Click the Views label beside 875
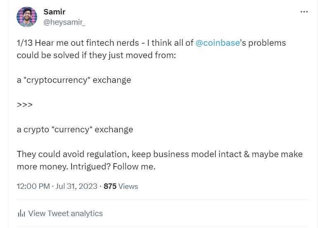Screen dimensions: 318x228 coord(128,186)
